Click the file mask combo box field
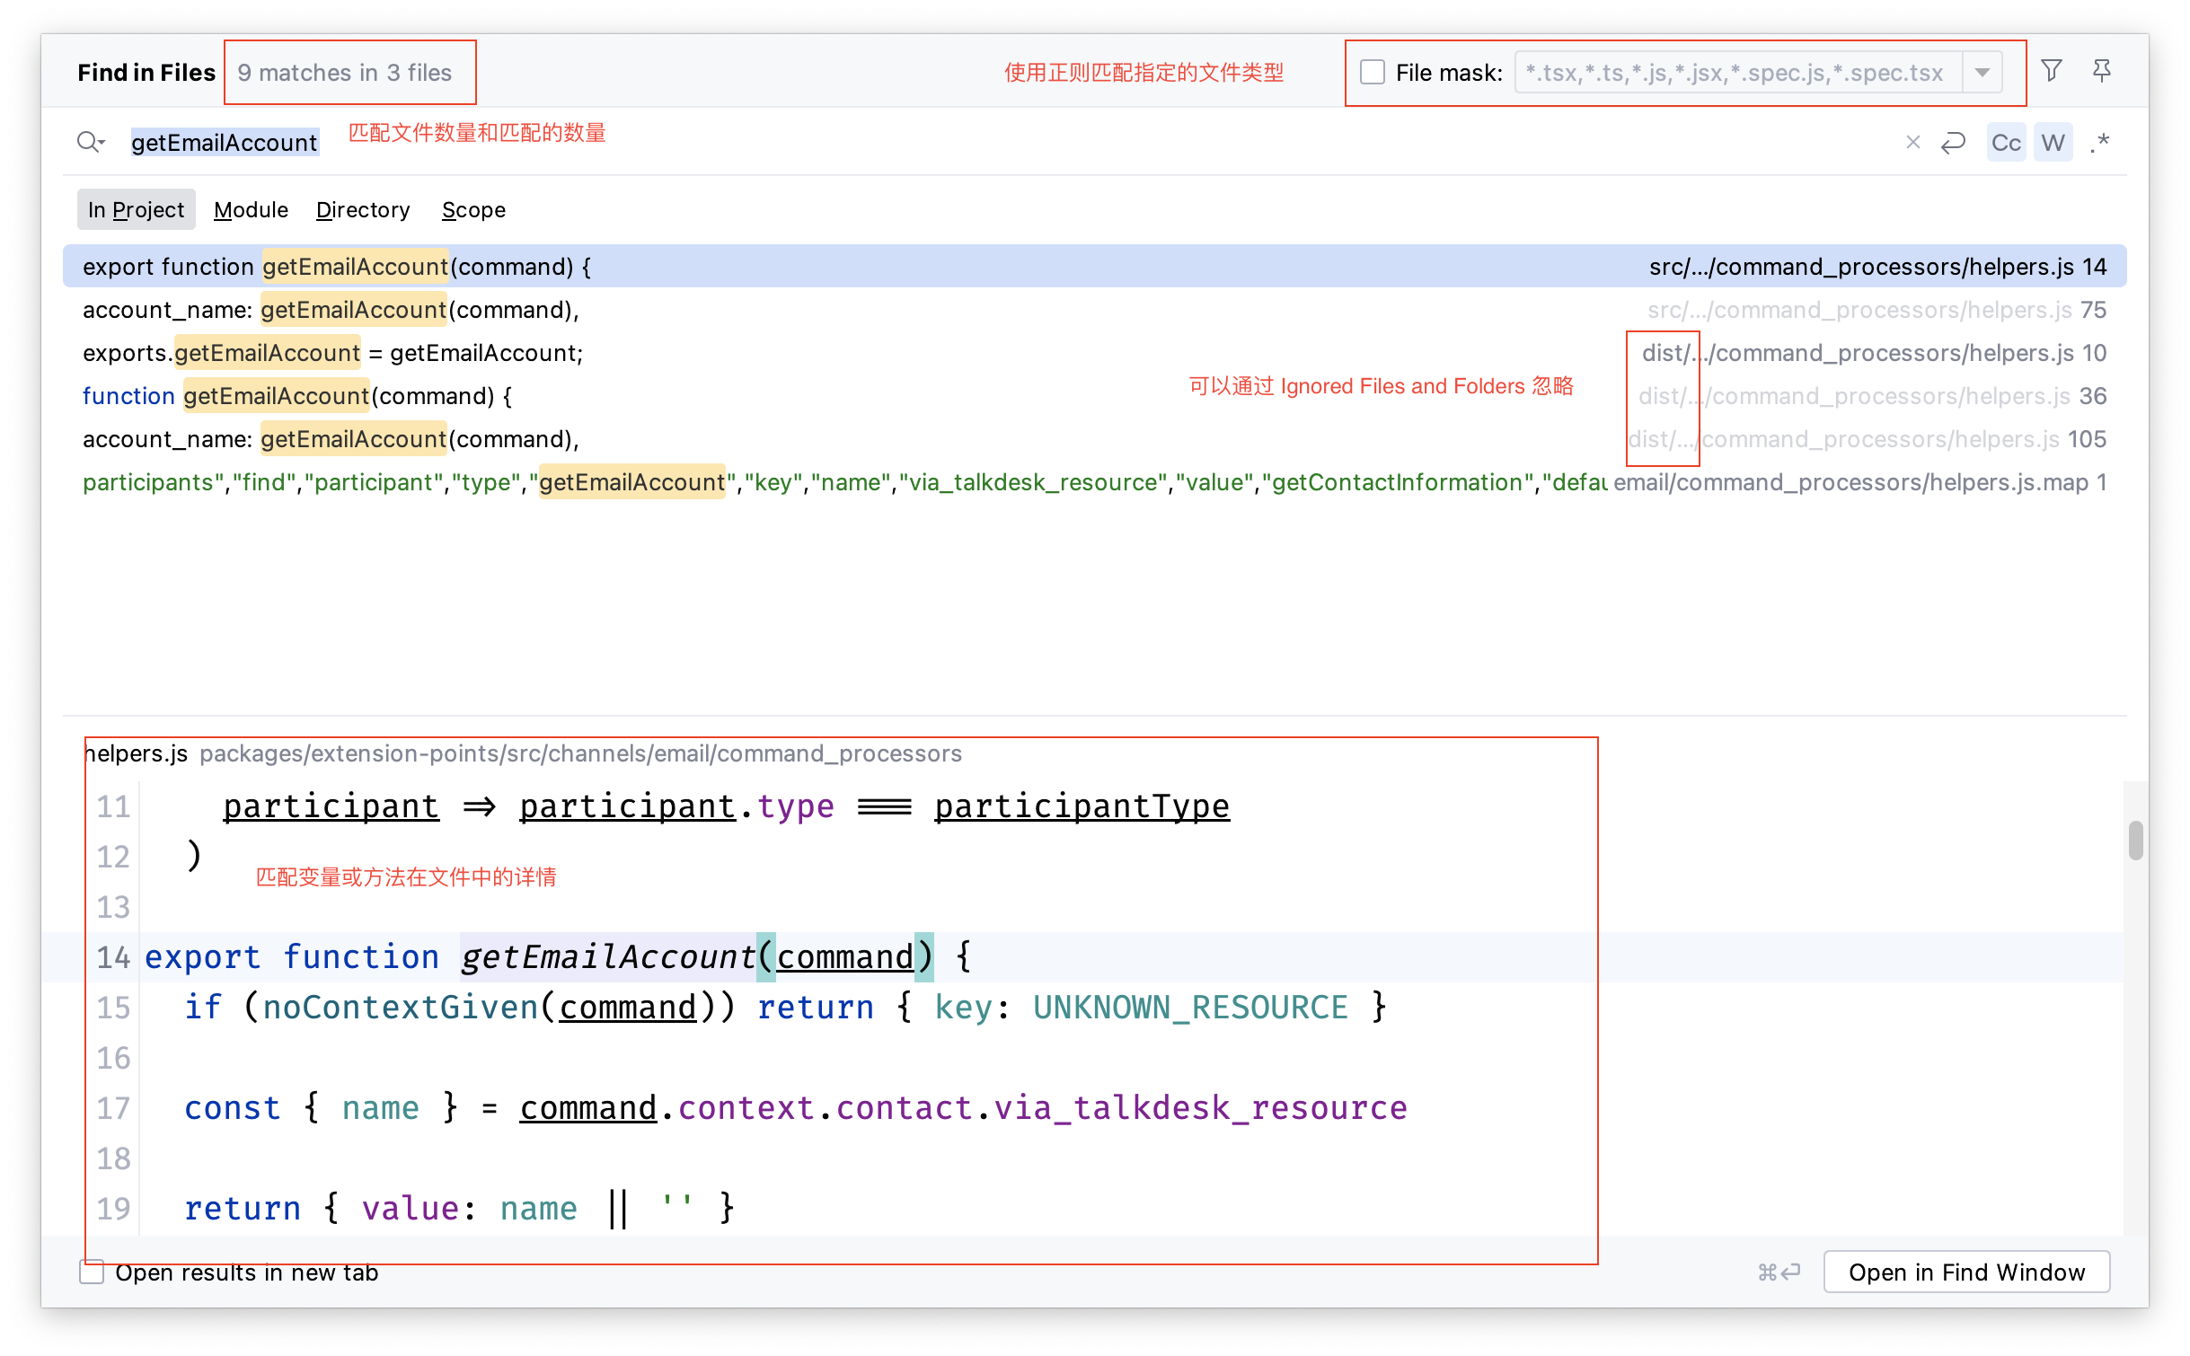 [1737, 73]
